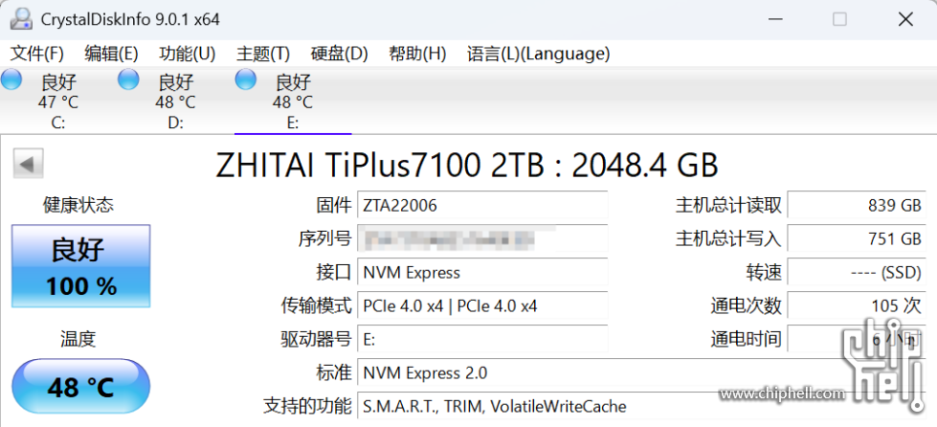Click the power on count 105 次
This screenshot has width=937, height=427.
857,306
